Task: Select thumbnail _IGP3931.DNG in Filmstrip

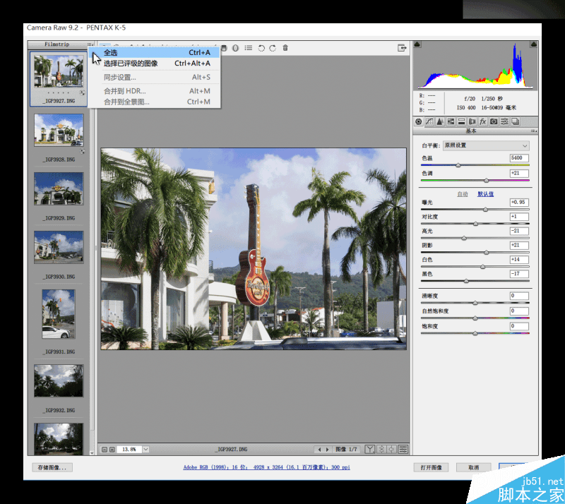Action: [59, 314]
